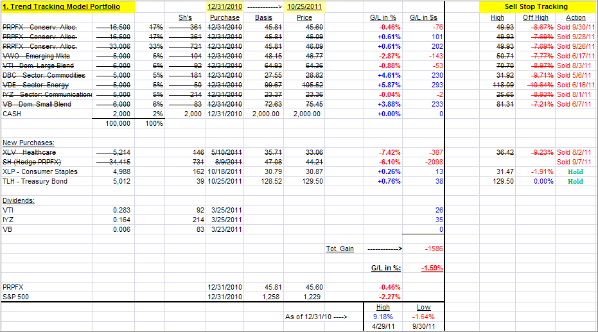The image size is (598, 332).
Task: Click the 9.18% High value
Action: [x=383, y=317]
